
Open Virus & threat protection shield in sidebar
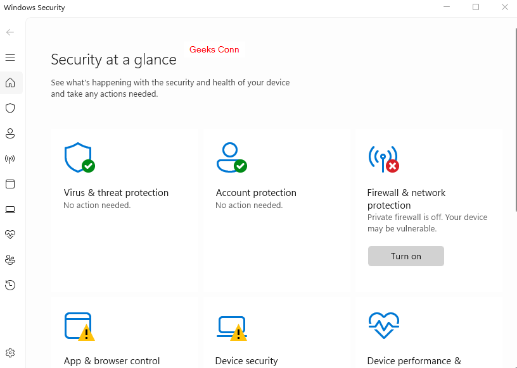[x=10, y=108]
